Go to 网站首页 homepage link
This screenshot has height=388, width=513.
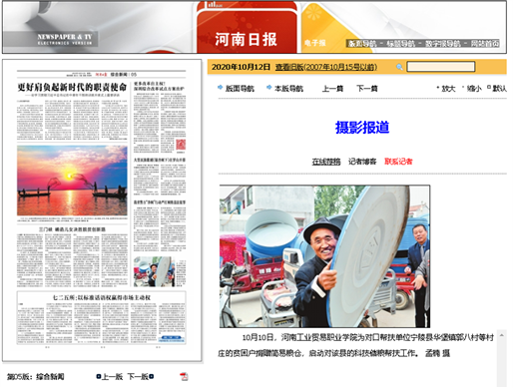pyautogui.click(x=485, y=44)
